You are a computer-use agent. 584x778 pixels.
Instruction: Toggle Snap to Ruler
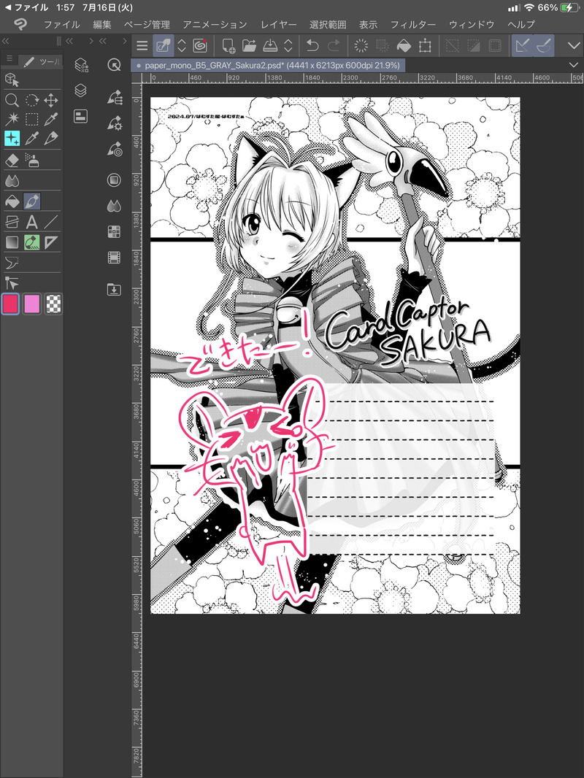522,46
